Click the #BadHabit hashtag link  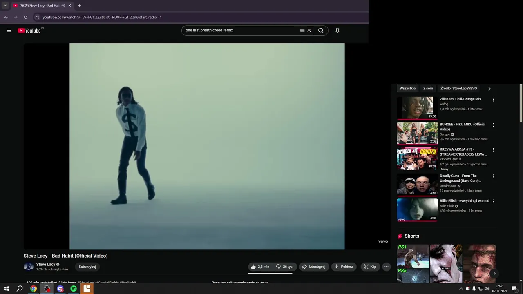(x=128, y=283)
